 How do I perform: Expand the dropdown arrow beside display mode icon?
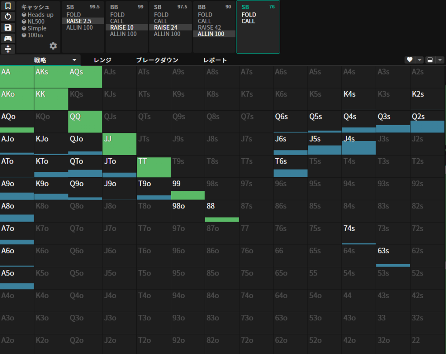pos(440,60)
